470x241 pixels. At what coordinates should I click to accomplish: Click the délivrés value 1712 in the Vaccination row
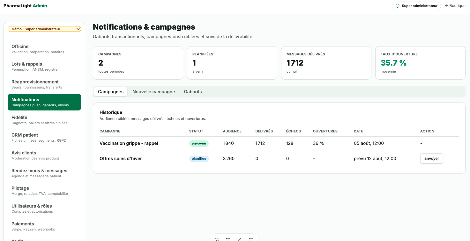[260, 143]
